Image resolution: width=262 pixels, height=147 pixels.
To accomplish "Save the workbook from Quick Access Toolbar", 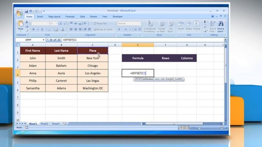I will pyautogui.click(x=26, y=11).
